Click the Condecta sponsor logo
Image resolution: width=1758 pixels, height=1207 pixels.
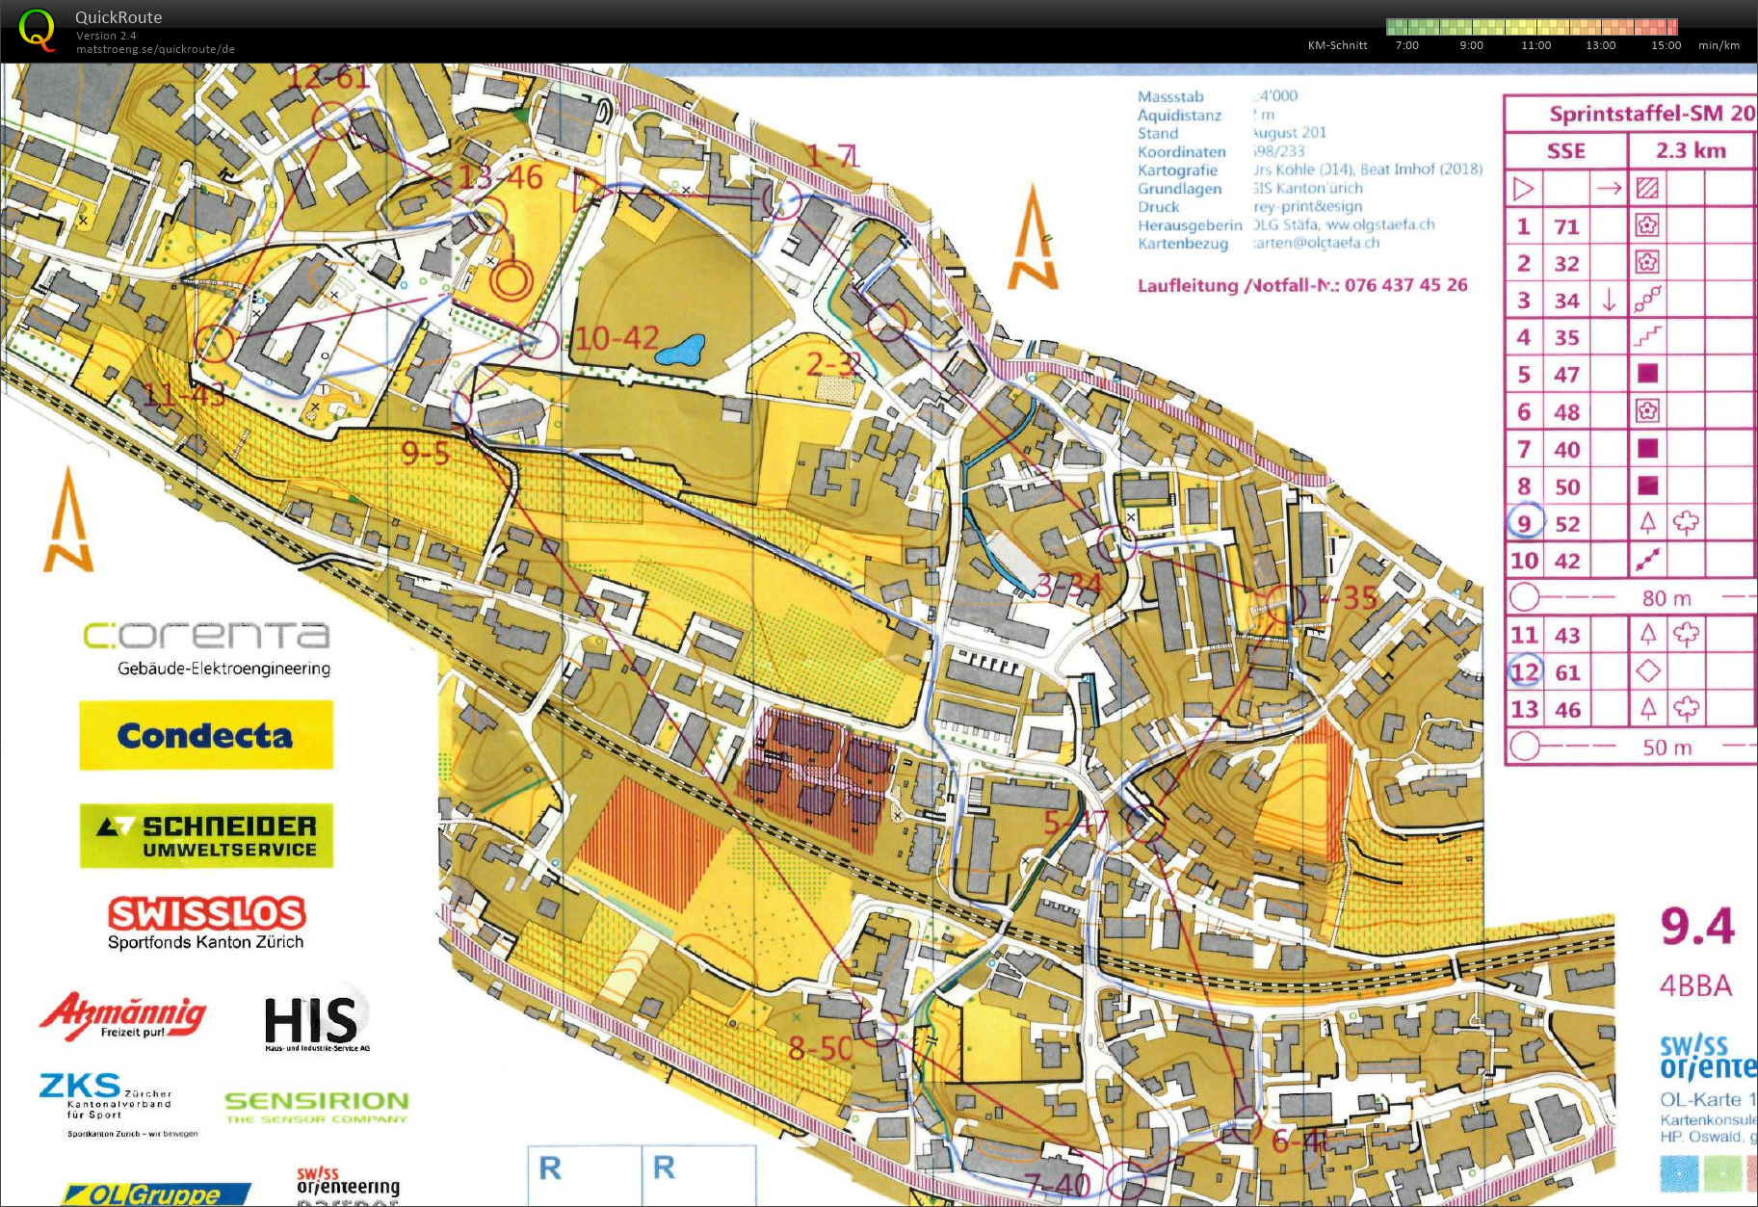click(206, 735)
